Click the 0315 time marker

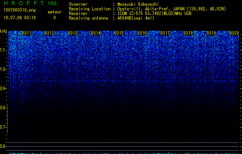(x=119, y=33)
